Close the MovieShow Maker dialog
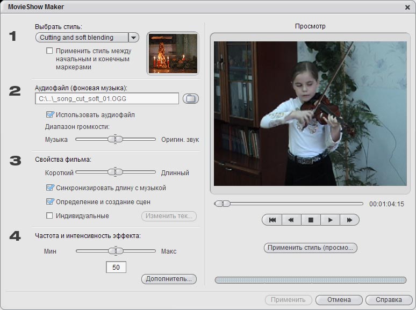The width and height of the screenshot is (416, 310). tap(407, 7)
